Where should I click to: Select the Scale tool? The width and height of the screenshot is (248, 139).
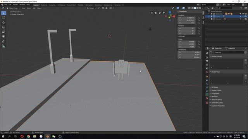3,32
